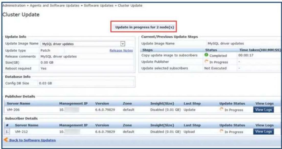Open the Update Image Name dropdown arrow

point(123,44)
